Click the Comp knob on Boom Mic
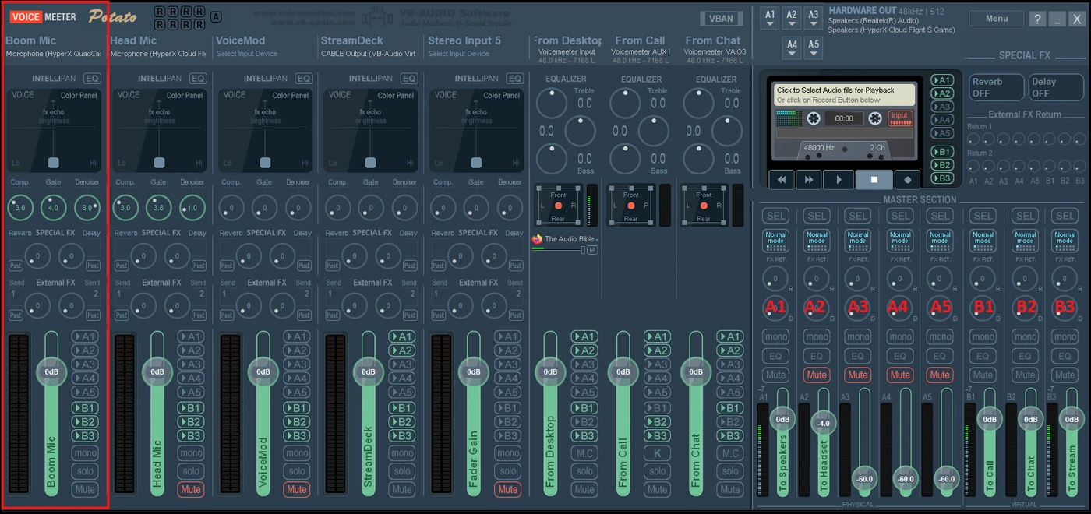Viewport: 1091px width, 514px height. [x=20, y=208]
